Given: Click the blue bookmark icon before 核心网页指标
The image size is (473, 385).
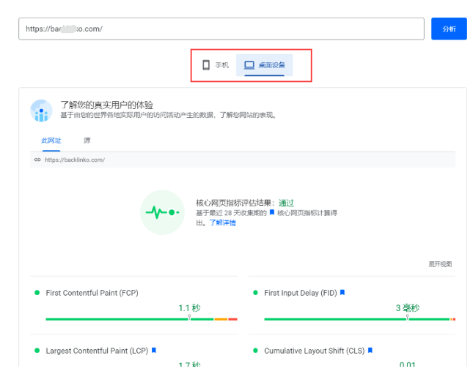Looking at the screenshot, I should point(271,212).
